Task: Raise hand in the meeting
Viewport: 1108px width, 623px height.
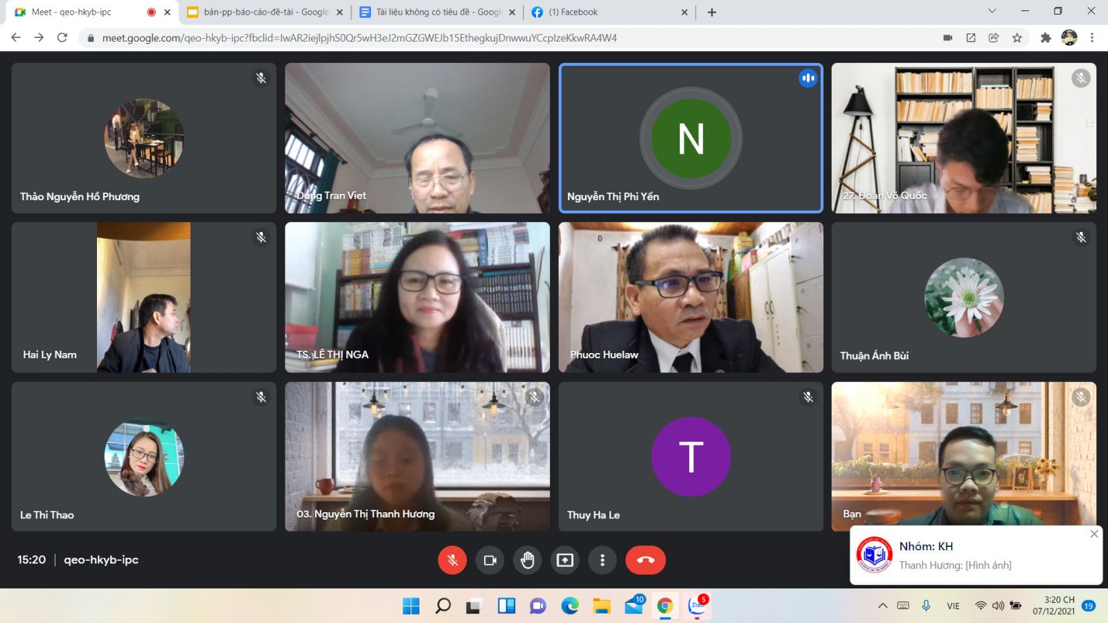Action: pos(527,560)
